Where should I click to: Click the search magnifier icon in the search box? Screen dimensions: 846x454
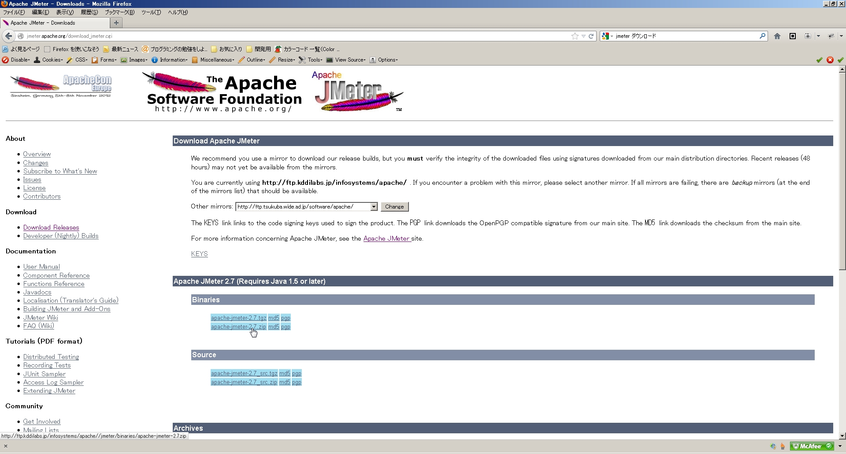(762, 36)
